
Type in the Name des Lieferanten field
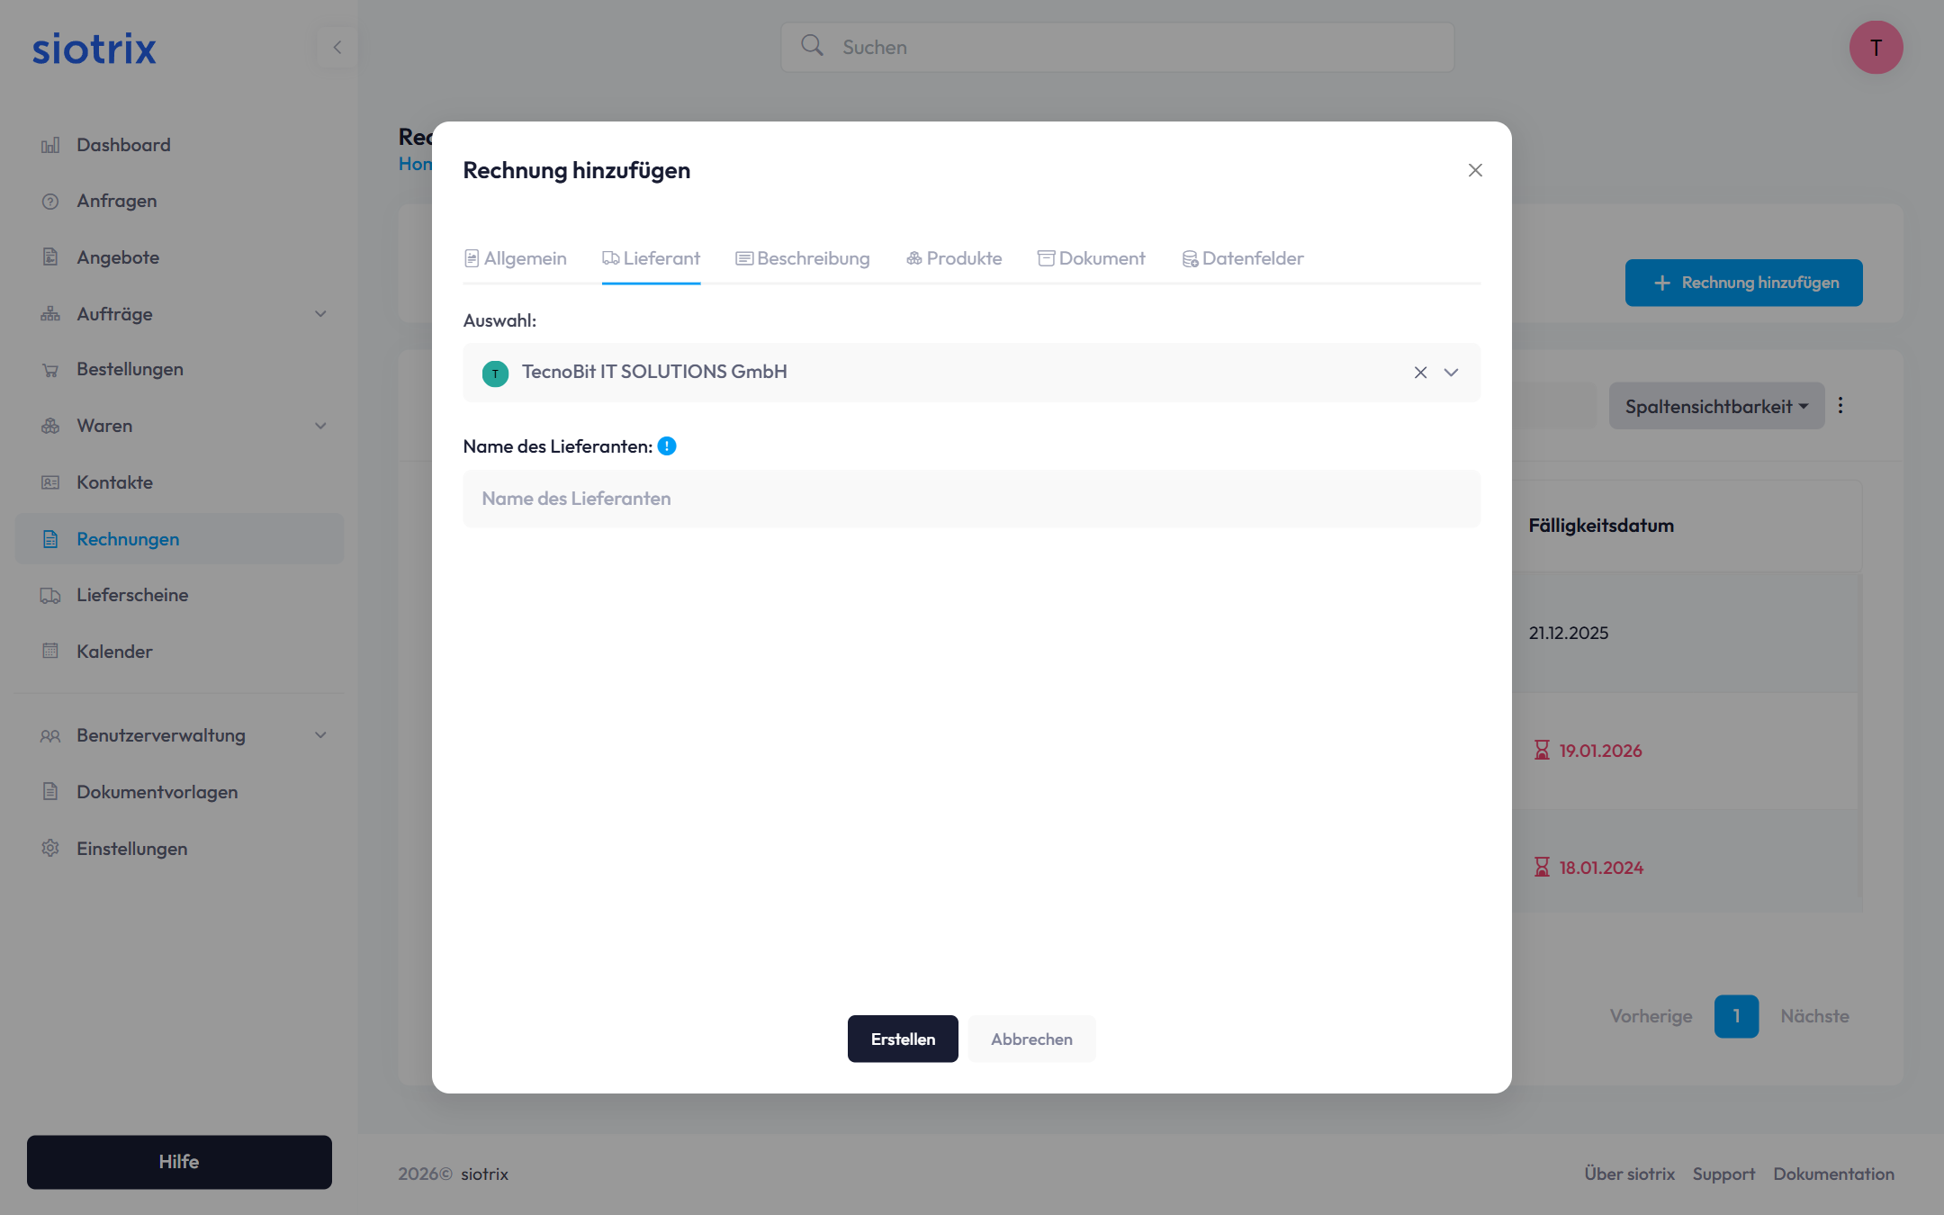click(x=971, y=499)
